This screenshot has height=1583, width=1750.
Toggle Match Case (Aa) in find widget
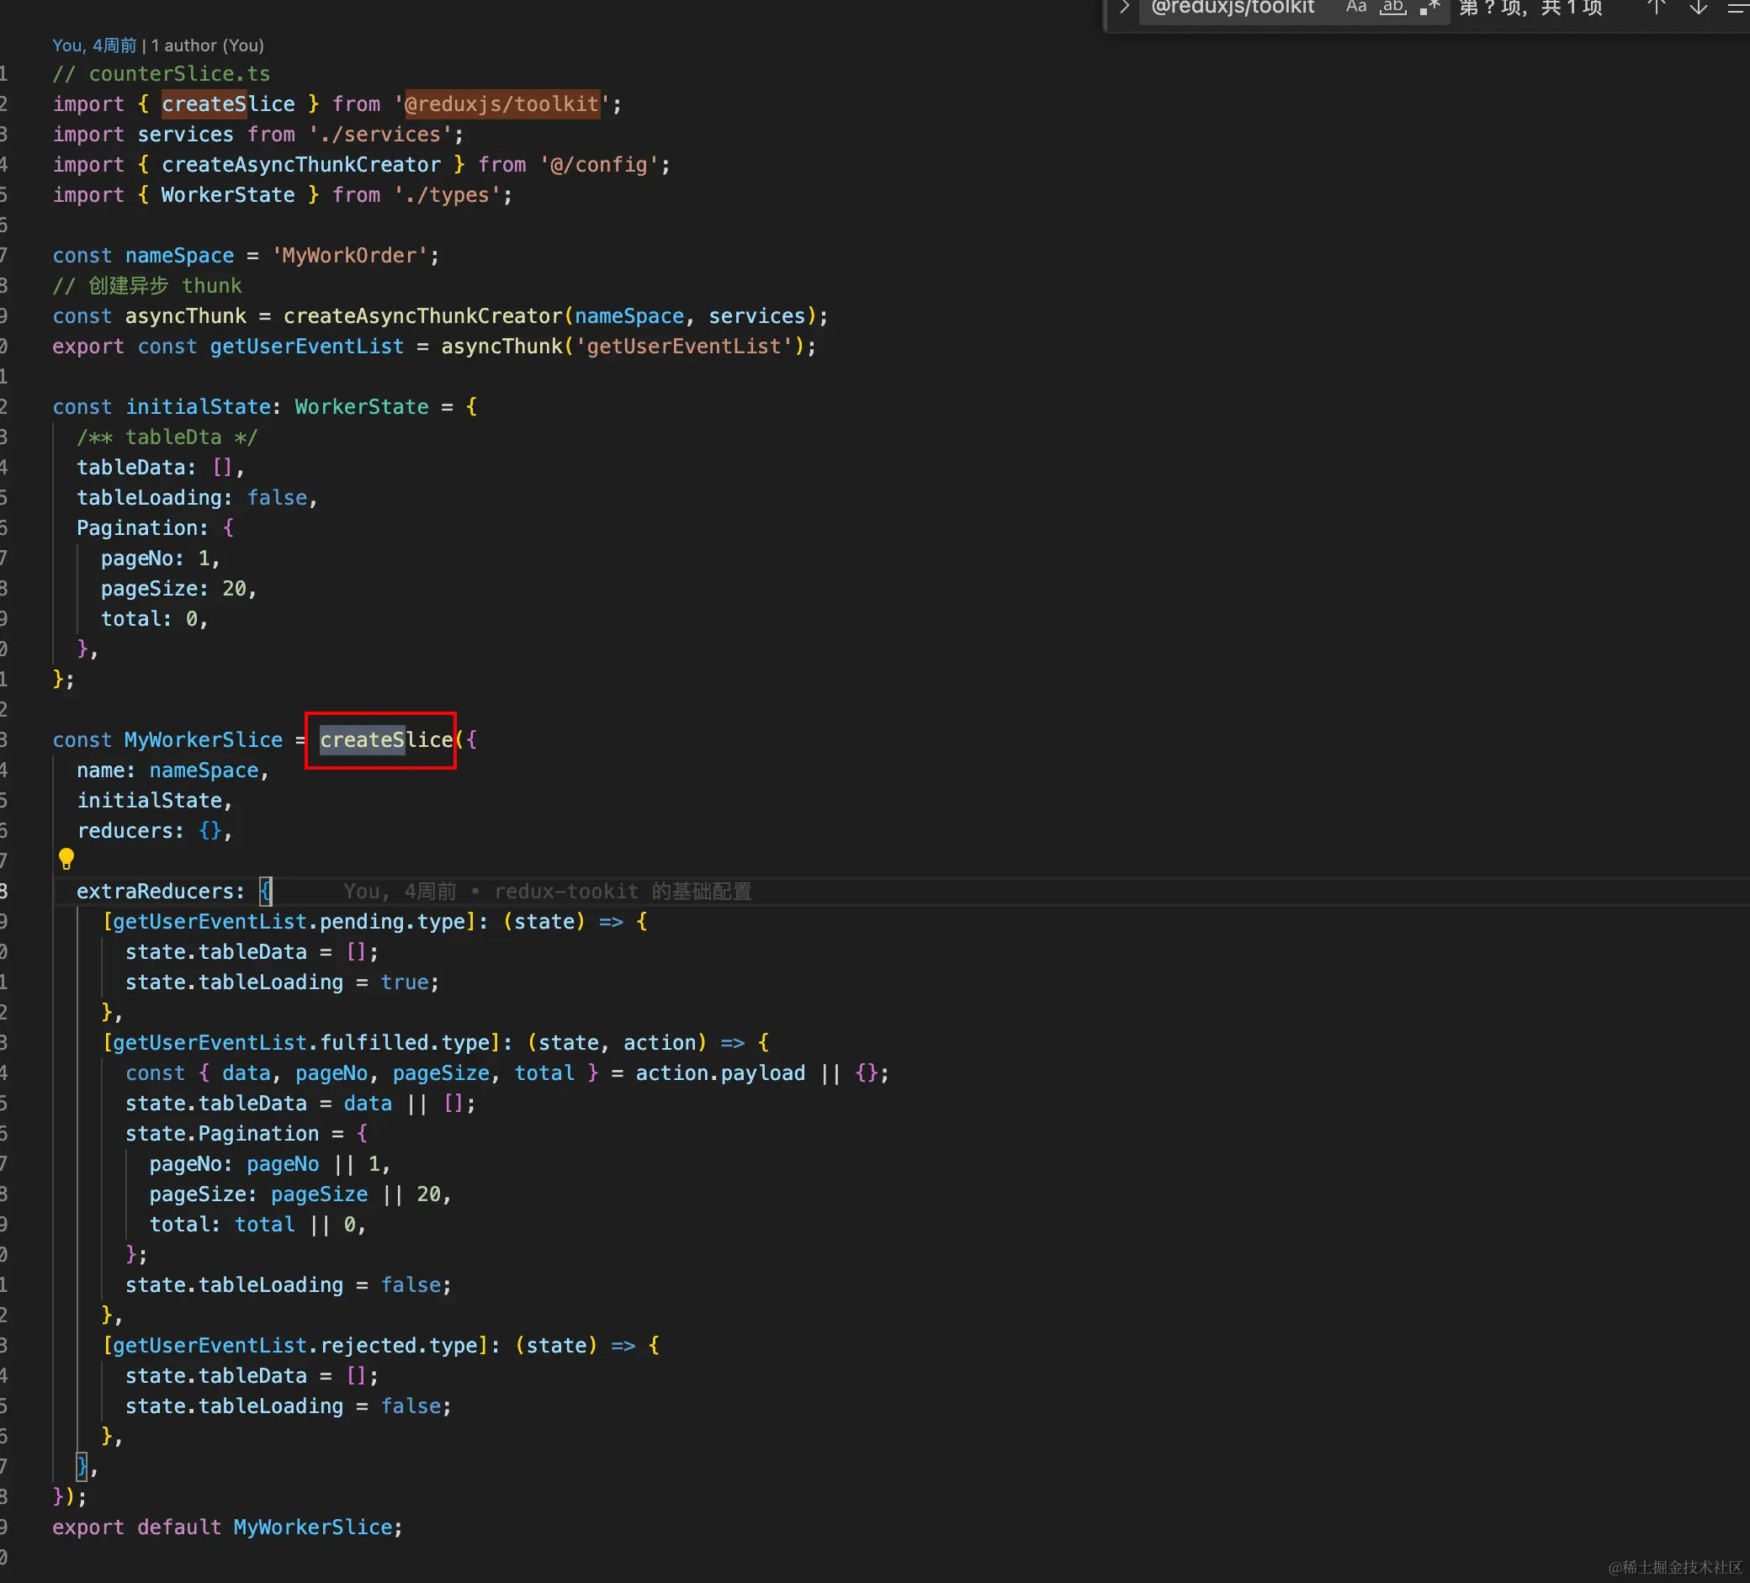[1356, 8]
